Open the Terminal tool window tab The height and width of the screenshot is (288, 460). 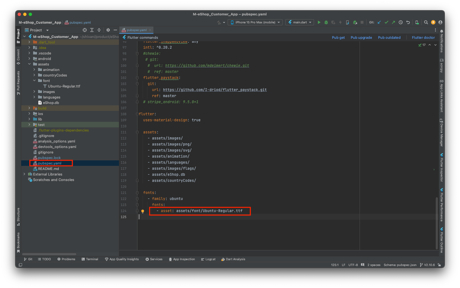(x=90, y=259)
